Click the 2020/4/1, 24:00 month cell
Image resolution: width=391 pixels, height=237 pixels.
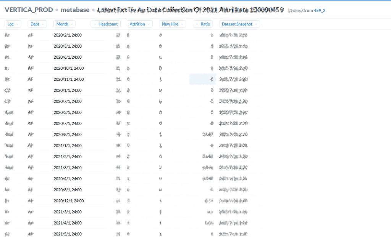pyautogui.click(x=68, y=179)
